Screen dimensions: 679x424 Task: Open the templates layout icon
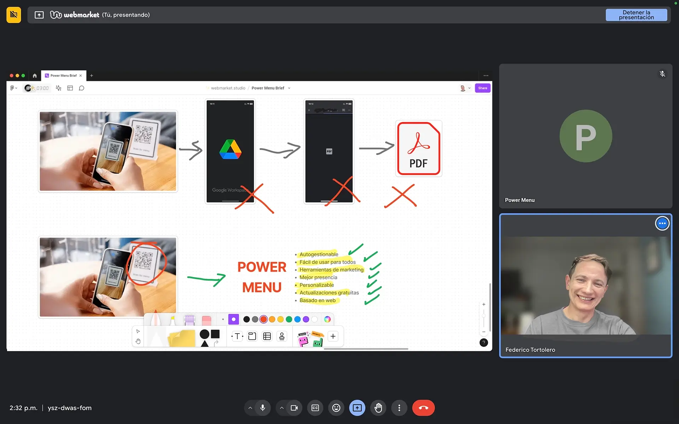point(70,88)
